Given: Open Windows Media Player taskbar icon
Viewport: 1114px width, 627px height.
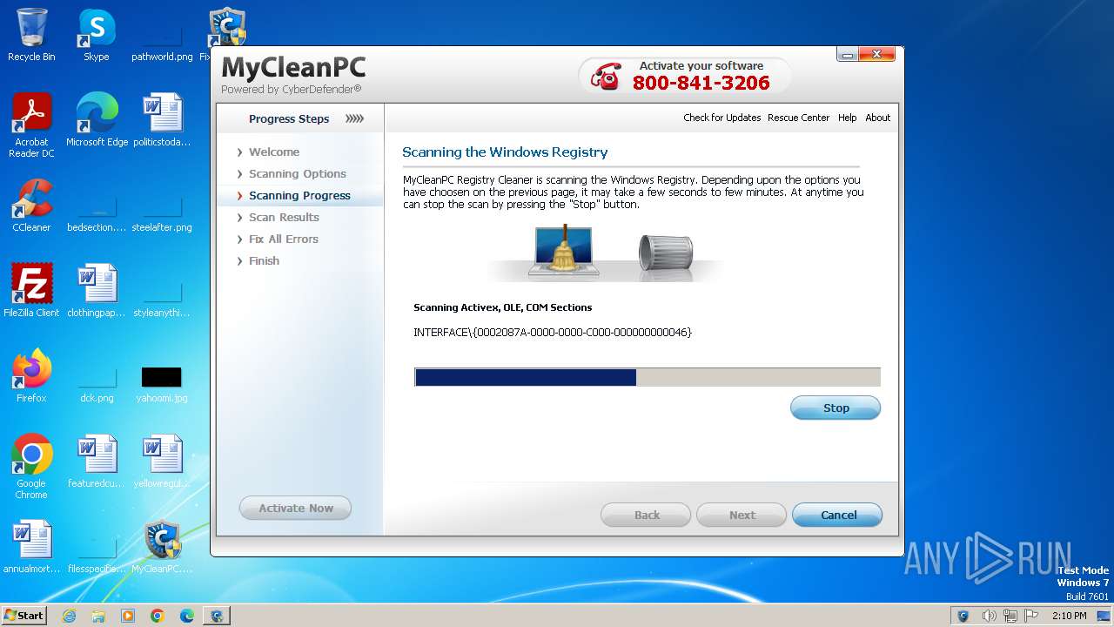Looking at the screenshot, I should point(128,616).
